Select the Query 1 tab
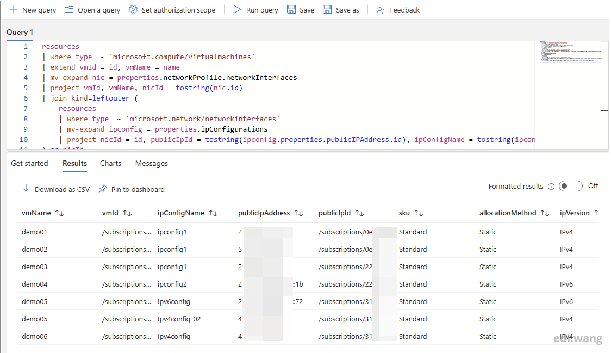 [20, 33]
